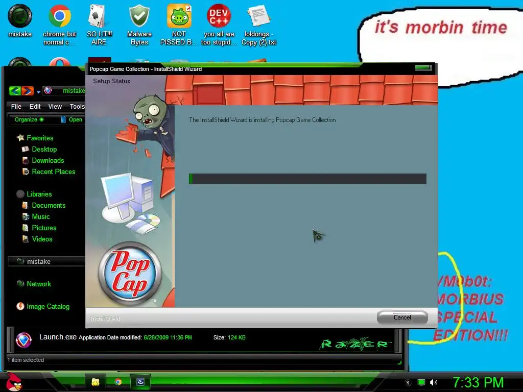Viewport: 523px width, 392px height.
Task: Open the Tools menu in Explorer
Action: (77, 106)
